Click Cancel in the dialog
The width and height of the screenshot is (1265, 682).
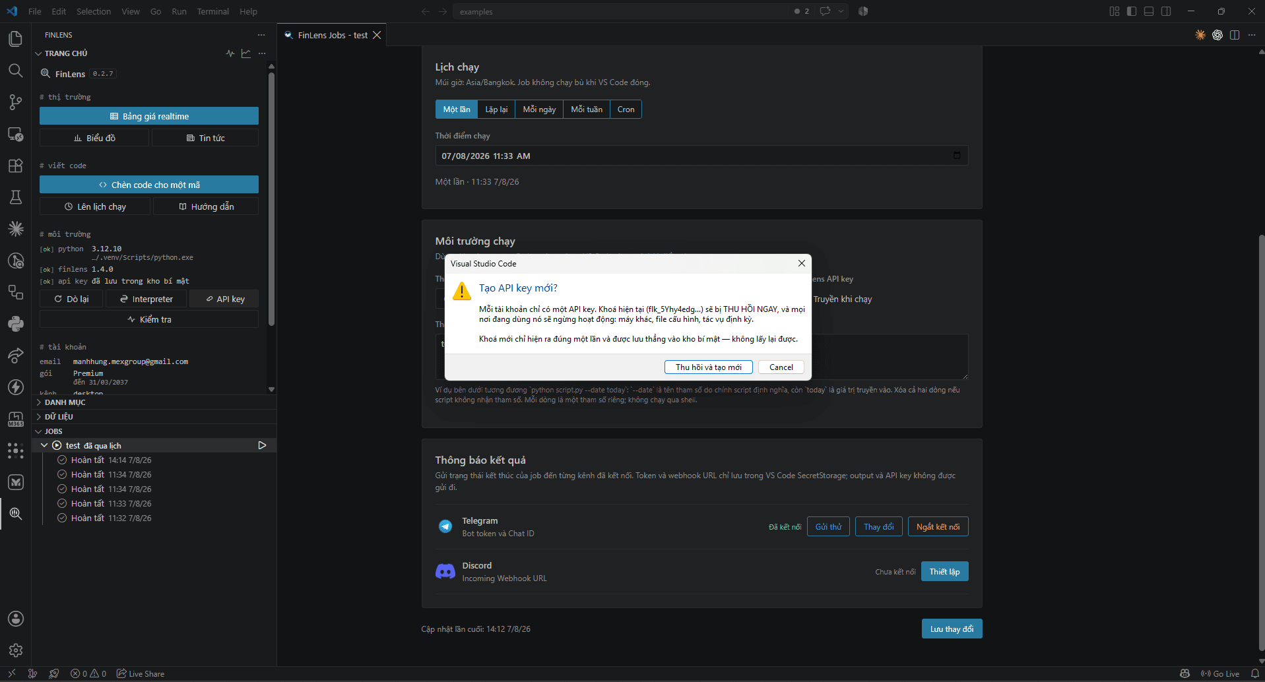point(781,367)
